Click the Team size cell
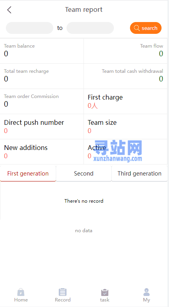 pyautogui.click(x=126, y=127)
